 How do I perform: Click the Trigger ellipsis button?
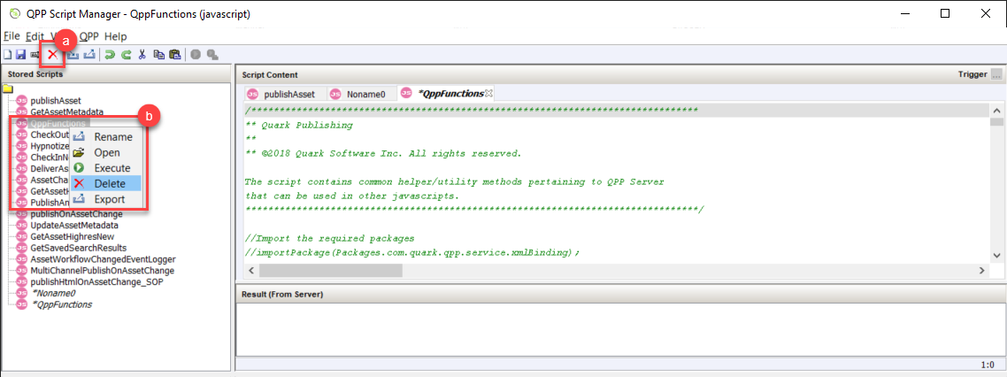click(x=996, y=74)
